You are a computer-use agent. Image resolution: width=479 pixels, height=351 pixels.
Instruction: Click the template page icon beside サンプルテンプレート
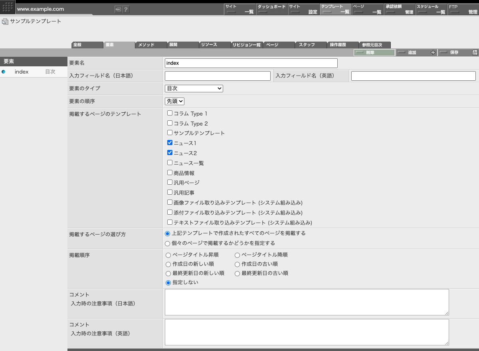pyautogui.click(x=5, y=22)
